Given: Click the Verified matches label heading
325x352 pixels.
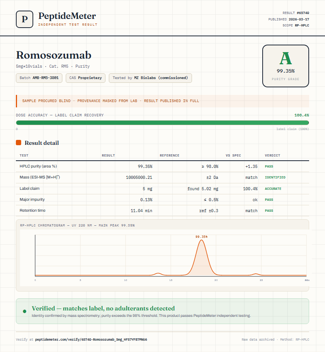Looking at the screenshot, I should click(103, 308).
